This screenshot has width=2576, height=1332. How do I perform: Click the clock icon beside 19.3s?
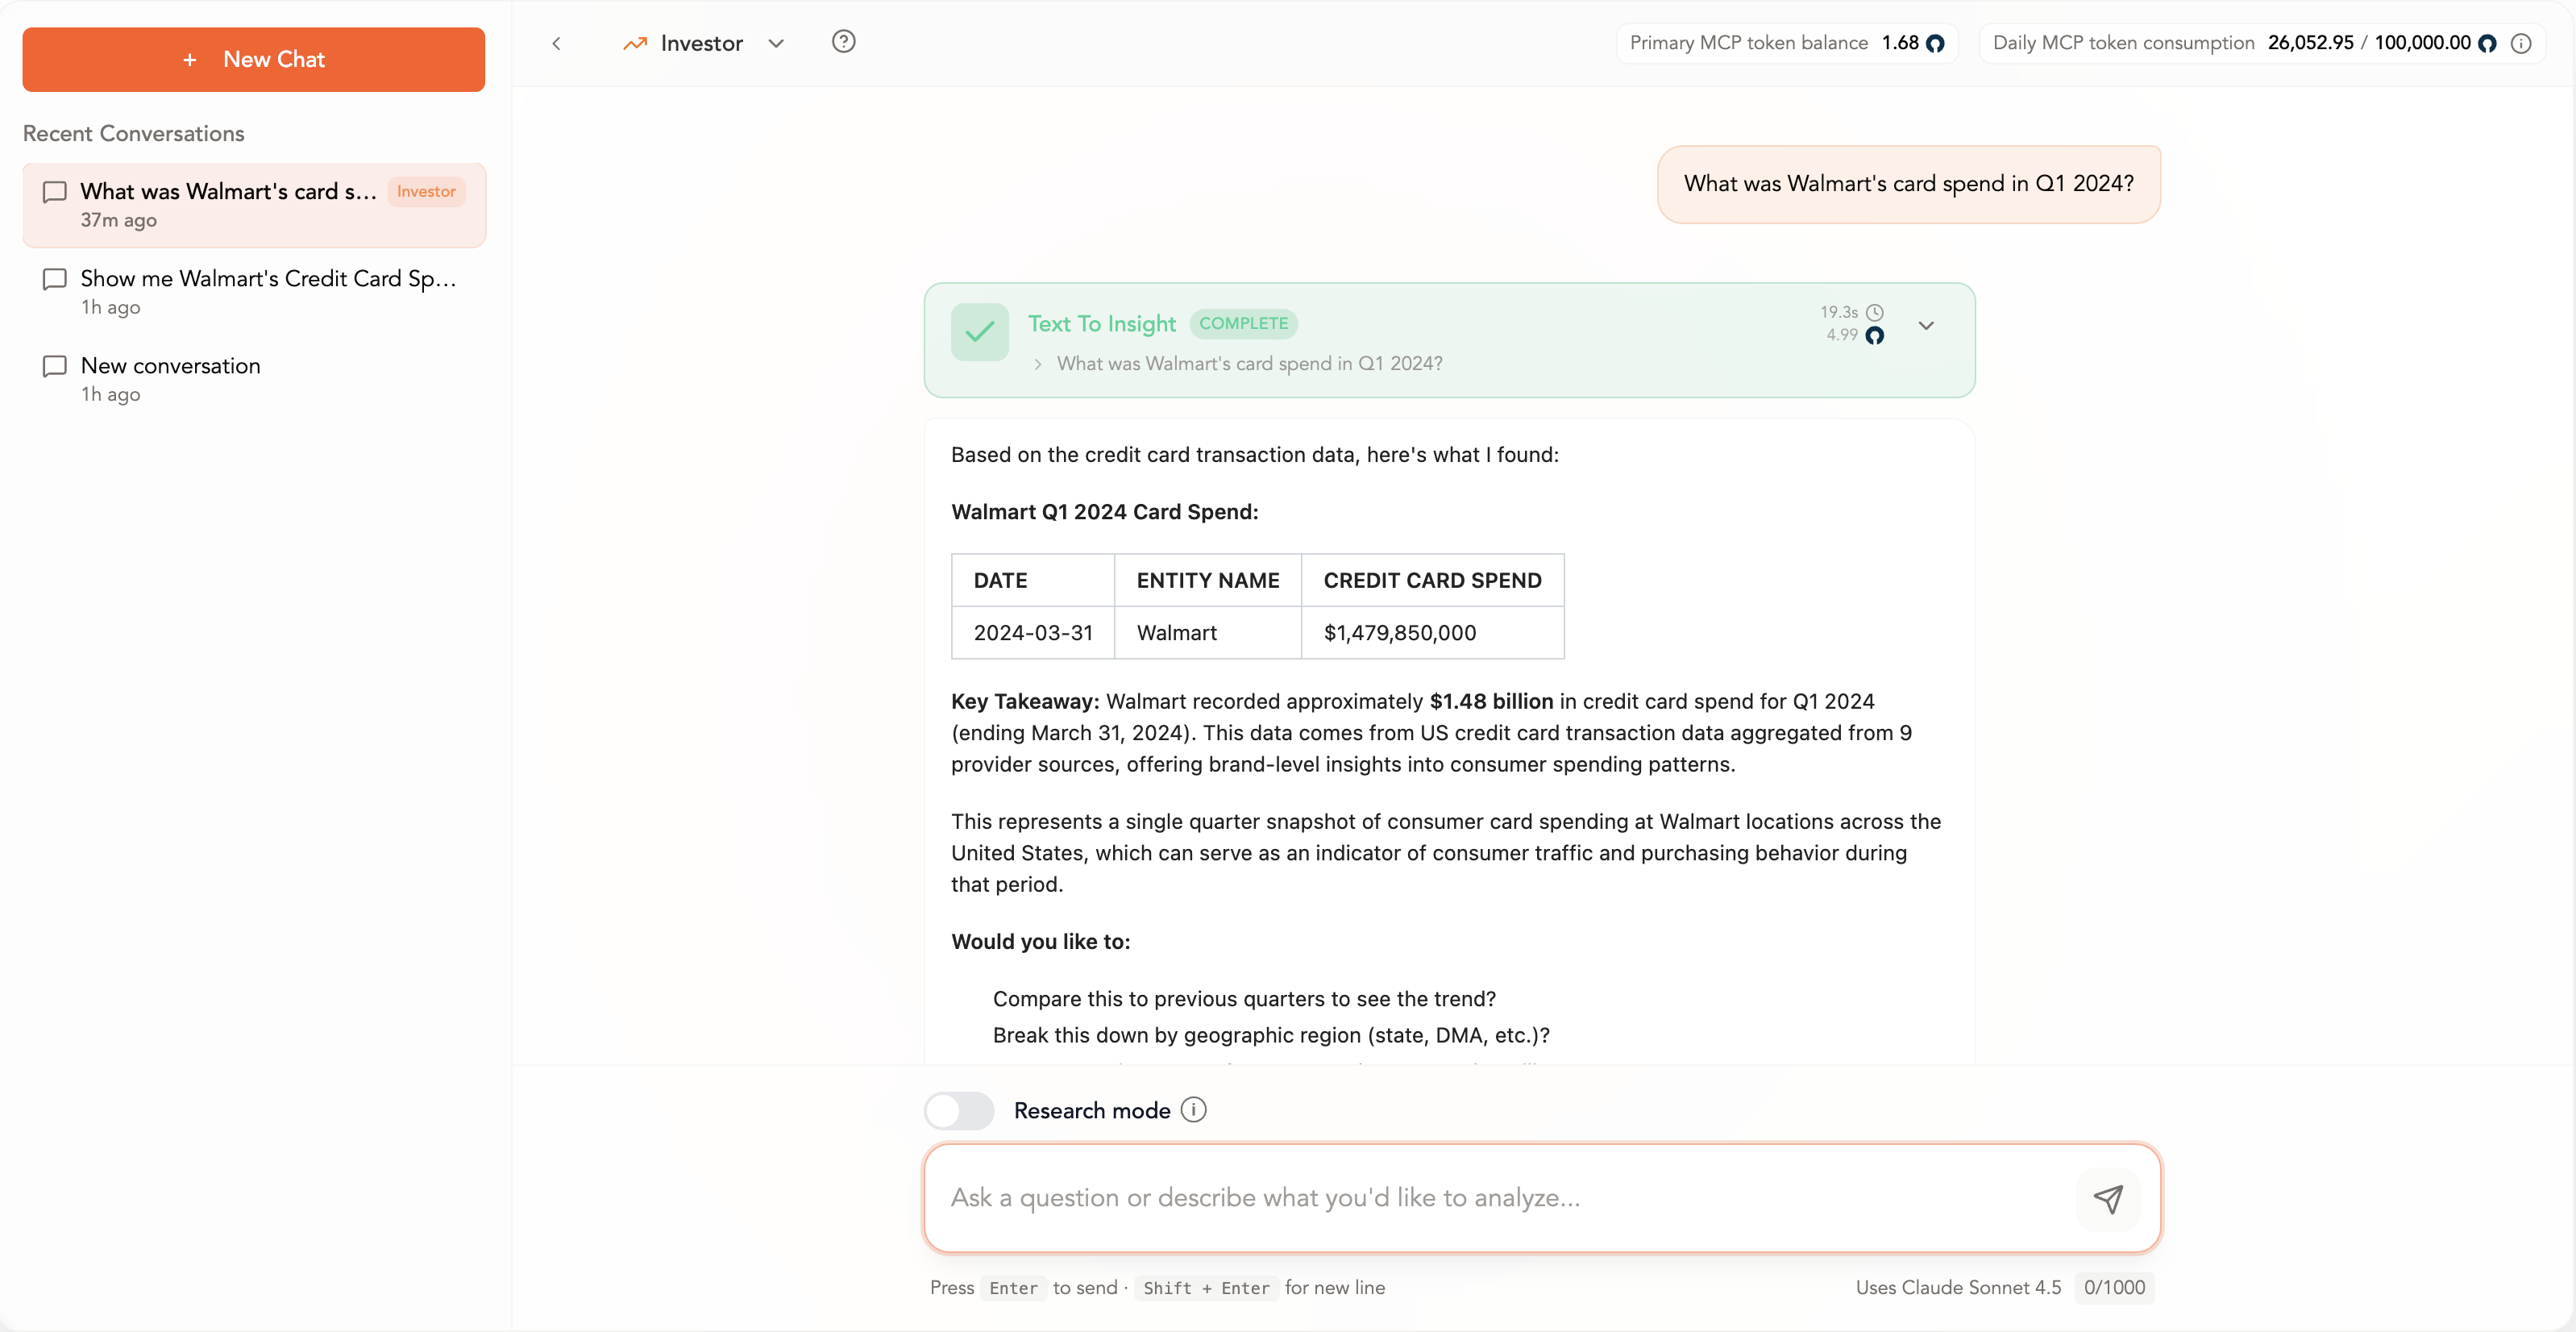(1875, 312)
